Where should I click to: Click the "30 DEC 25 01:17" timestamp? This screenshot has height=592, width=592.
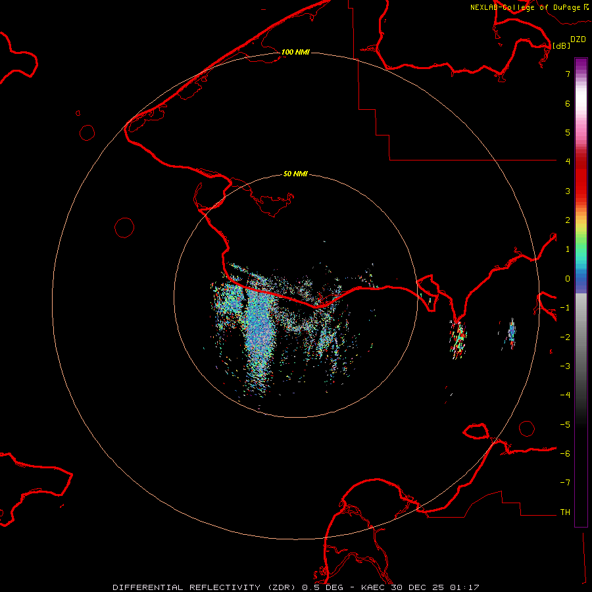pos(435,587)
